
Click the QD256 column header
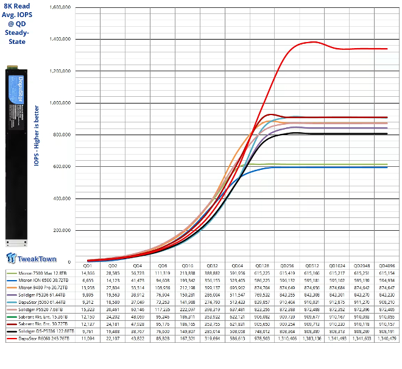(287, 266)
